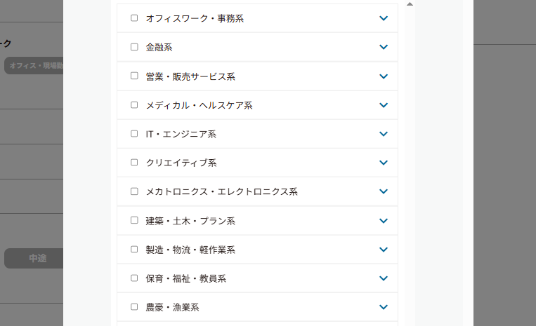This screenshot has width=536, height=326.
Task: Open the クリエイティブ系 chevron arrow
Action: (x=384, y=163)
